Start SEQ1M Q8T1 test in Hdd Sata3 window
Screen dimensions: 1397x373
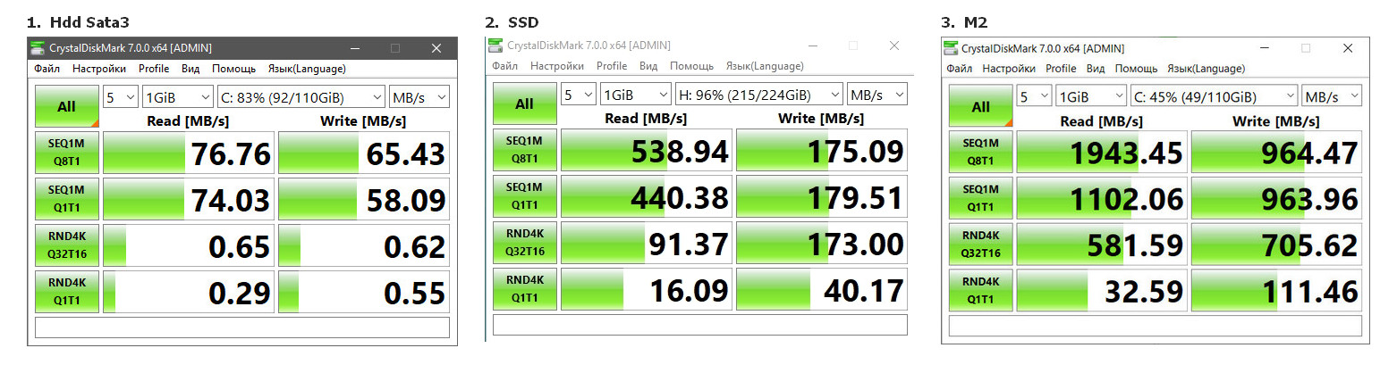tap(66, 153)
